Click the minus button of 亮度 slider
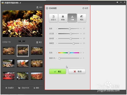This screenshot has width=127, height=95. (x=57, y=29)
